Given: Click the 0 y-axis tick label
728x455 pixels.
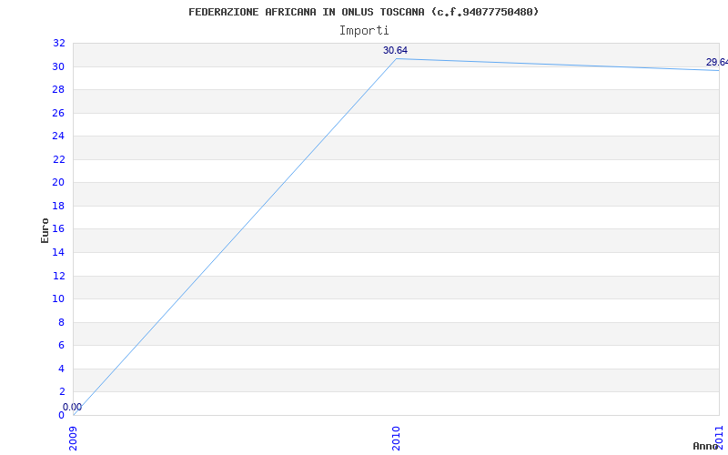Looking at the screenshot, I should tap(61, 416).
